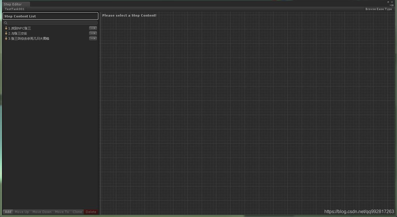397x217 pixels.
Task: Close the Step Editor window
Action: (392, 2)
